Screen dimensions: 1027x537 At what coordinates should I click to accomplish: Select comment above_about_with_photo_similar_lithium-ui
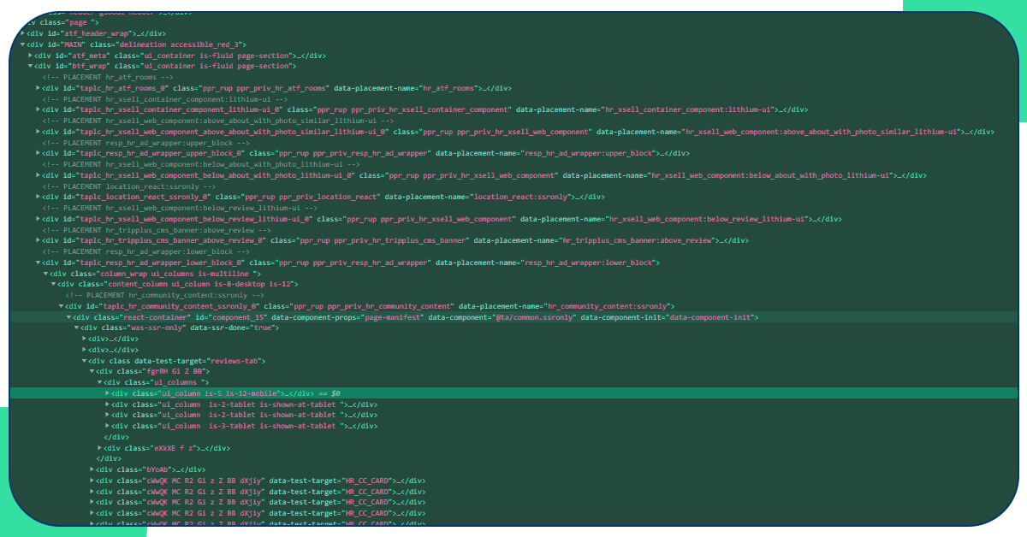218,121
